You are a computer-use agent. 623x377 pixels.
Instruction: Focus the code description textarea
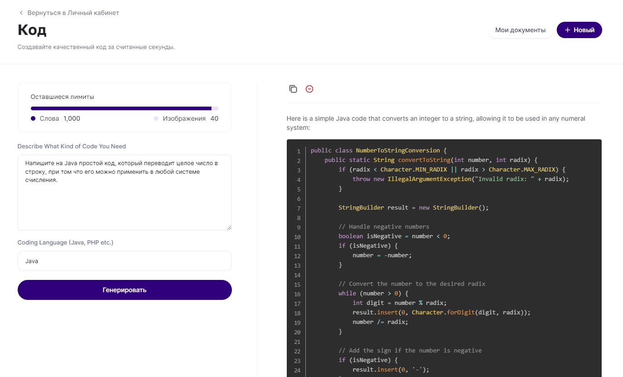(x=125, y=192)
